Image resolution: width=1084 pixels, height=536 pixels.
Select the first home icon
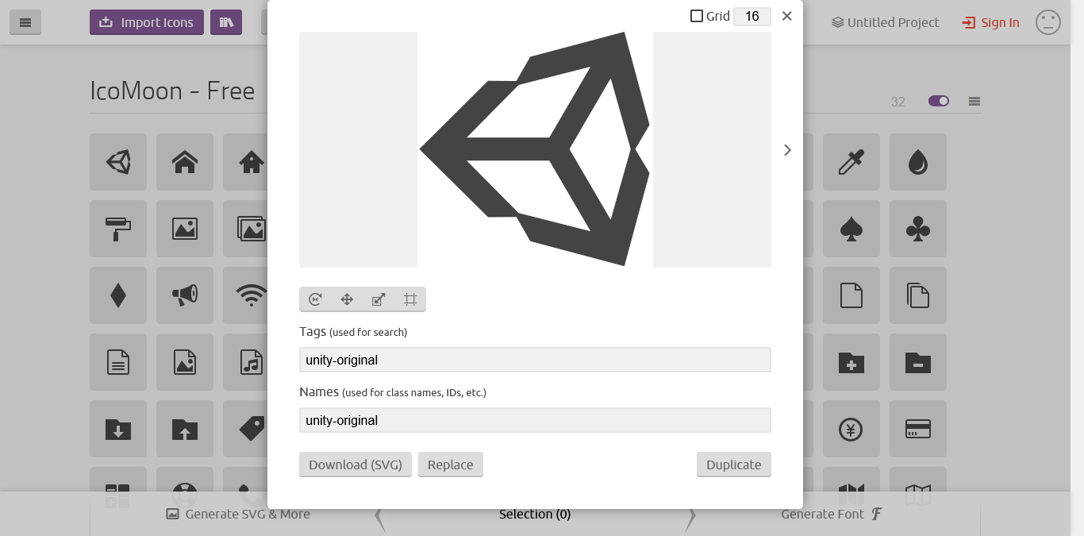tap(185, 162)
